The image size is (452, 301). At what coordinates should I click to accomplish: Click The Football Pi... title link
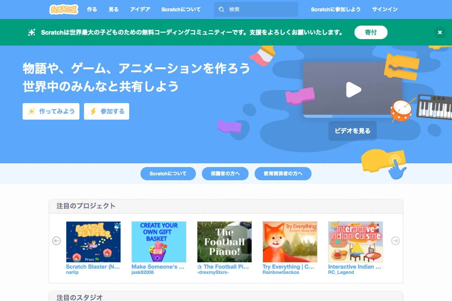click(223, 267)
